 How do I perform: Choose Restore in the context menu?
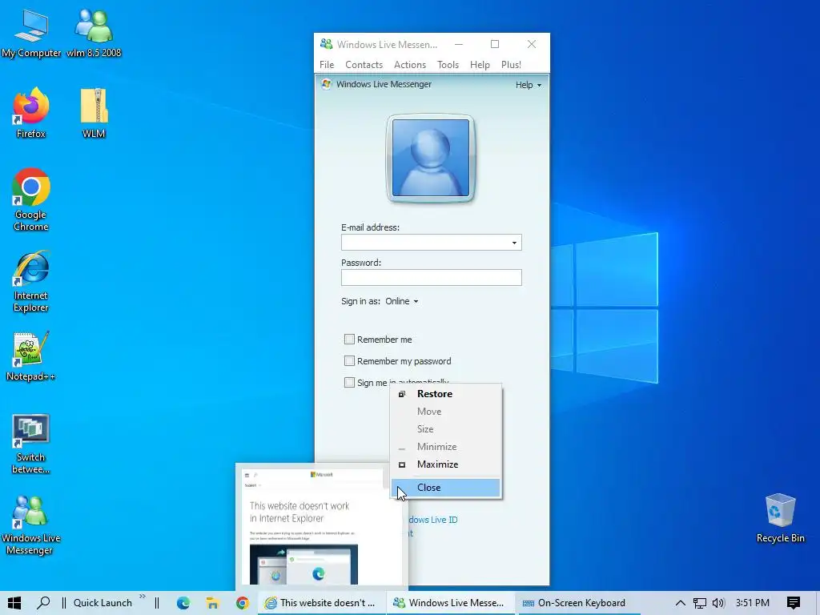click(445, 394)
